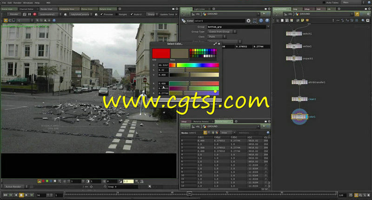
Task: Click the blue info icon in render view toolbar
Action: [54, 20]
